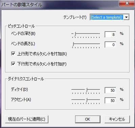Click the ディケイ percentage input field
Screen dimensions: 135x128
tap(110, 90)
